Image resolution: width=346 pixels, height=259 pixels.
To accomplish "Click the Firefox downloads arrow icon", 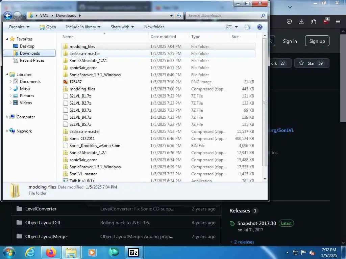I will pyautogui.click(x=301, y=22).
